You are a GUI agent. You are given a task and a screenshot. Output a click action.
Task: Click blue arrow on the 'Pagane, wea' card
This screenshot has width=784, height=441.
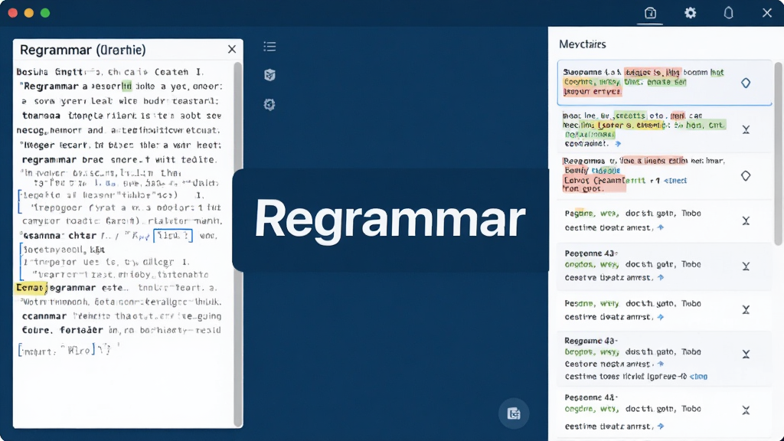tap(661, 227)
